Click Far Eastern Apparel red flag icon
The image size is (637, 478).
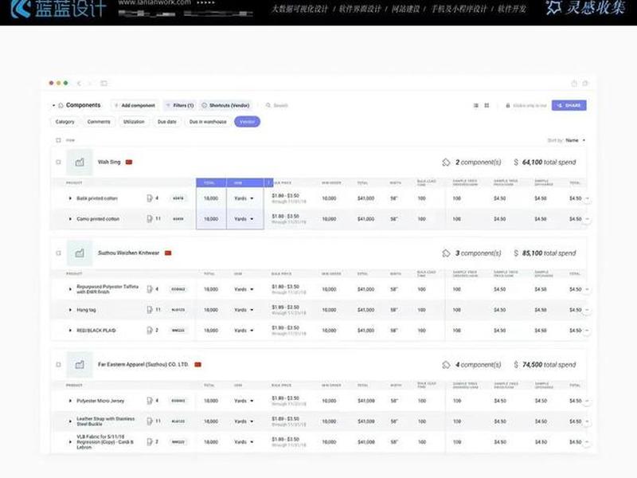(197, 364)
